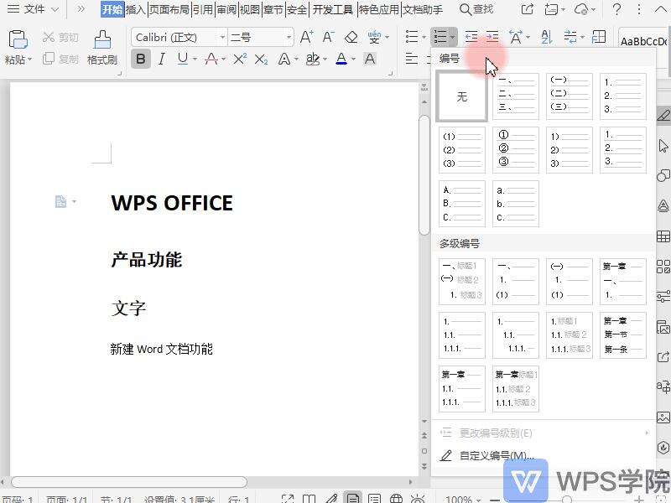This screenshot has width=671, height=503.
Task: Open the pinyin guide (wén) tool
Action: point(374,37)
